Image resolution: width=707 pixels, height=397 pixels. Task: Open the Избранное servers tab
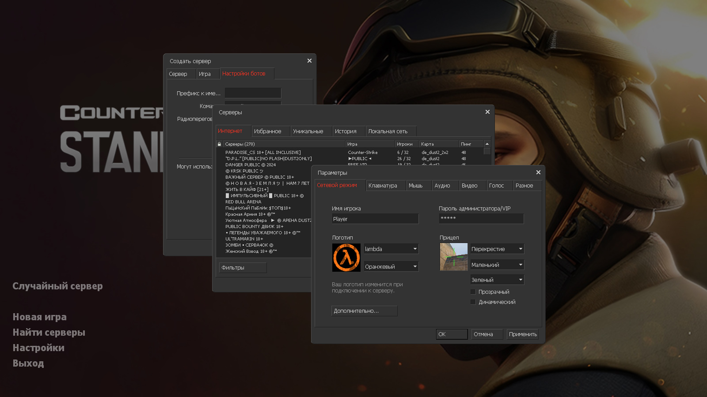(267, 131)
